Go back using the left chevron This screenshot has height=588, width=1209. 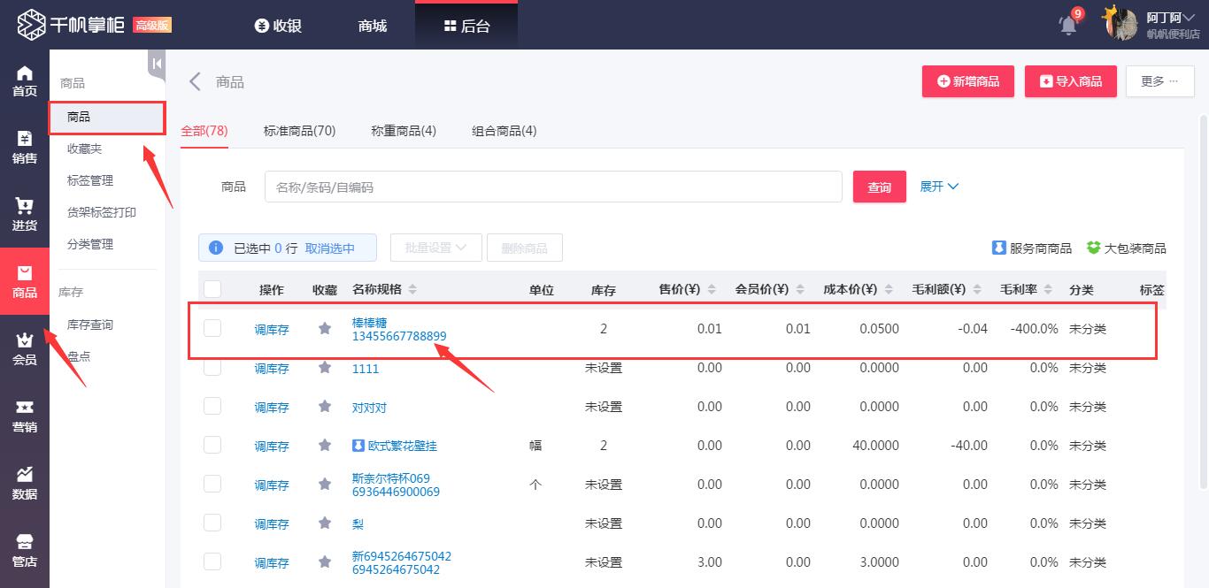pyautogui.click(x=195, y=82)
